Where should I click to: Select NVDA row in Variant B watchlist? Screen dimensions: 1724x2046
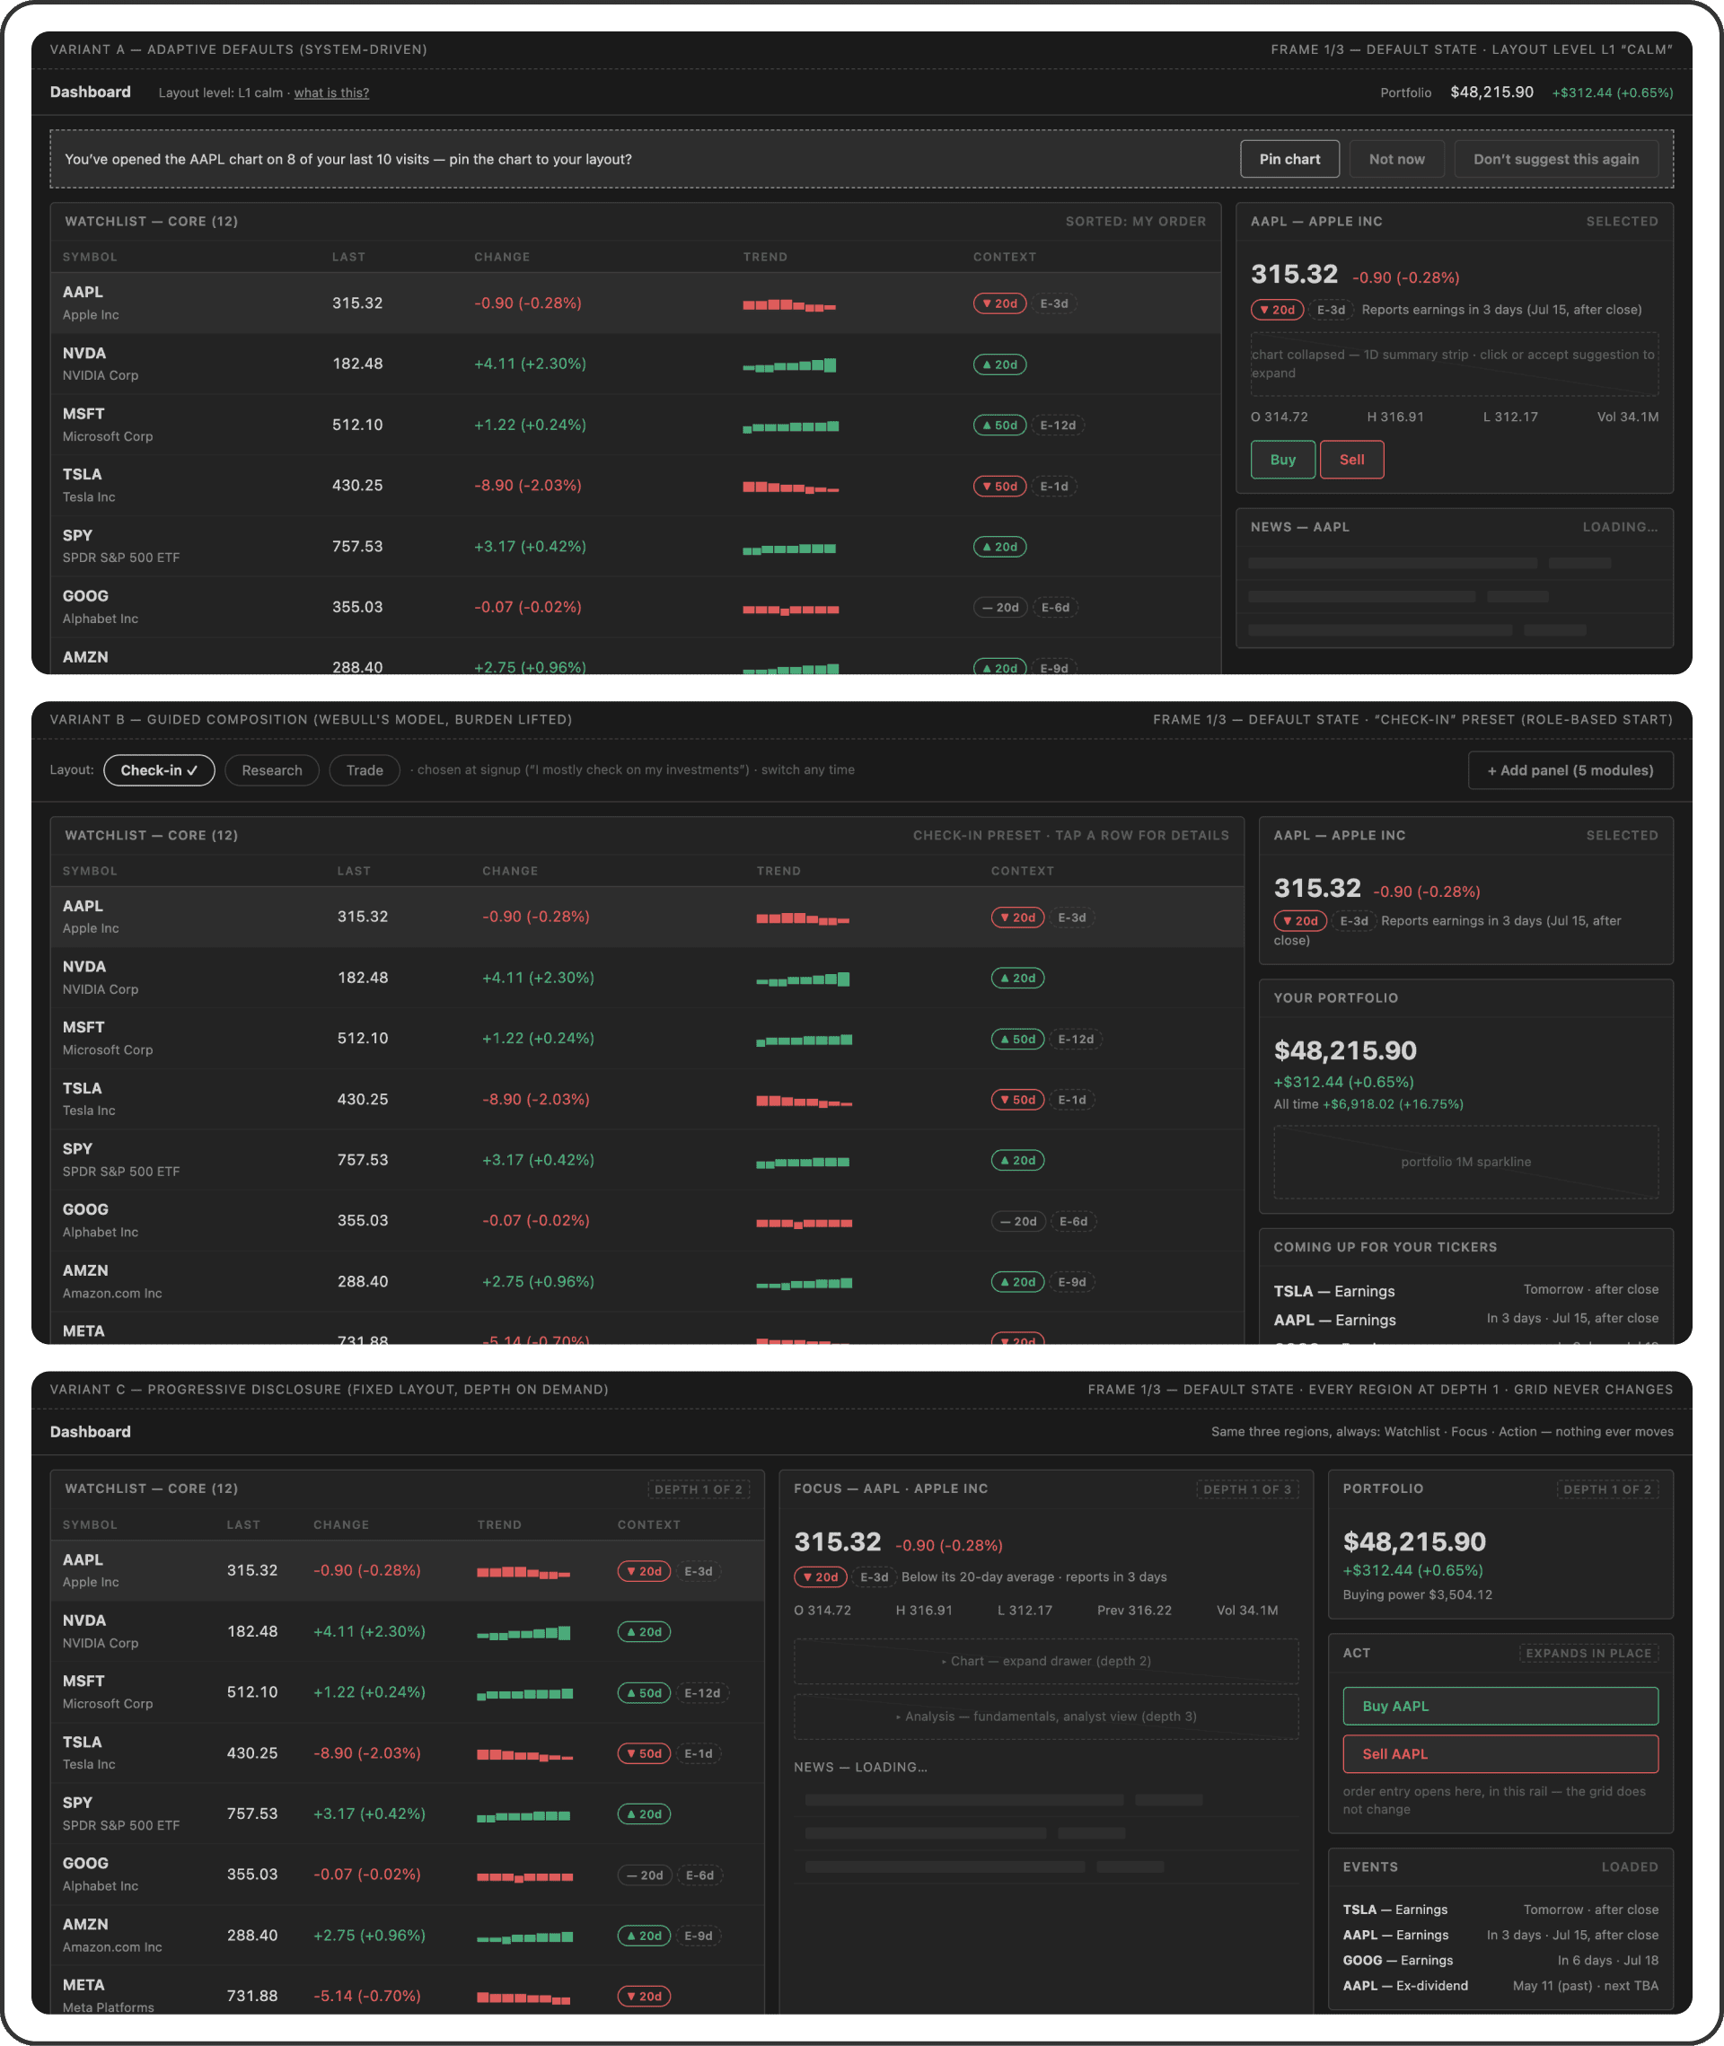[x=647, y=977]
